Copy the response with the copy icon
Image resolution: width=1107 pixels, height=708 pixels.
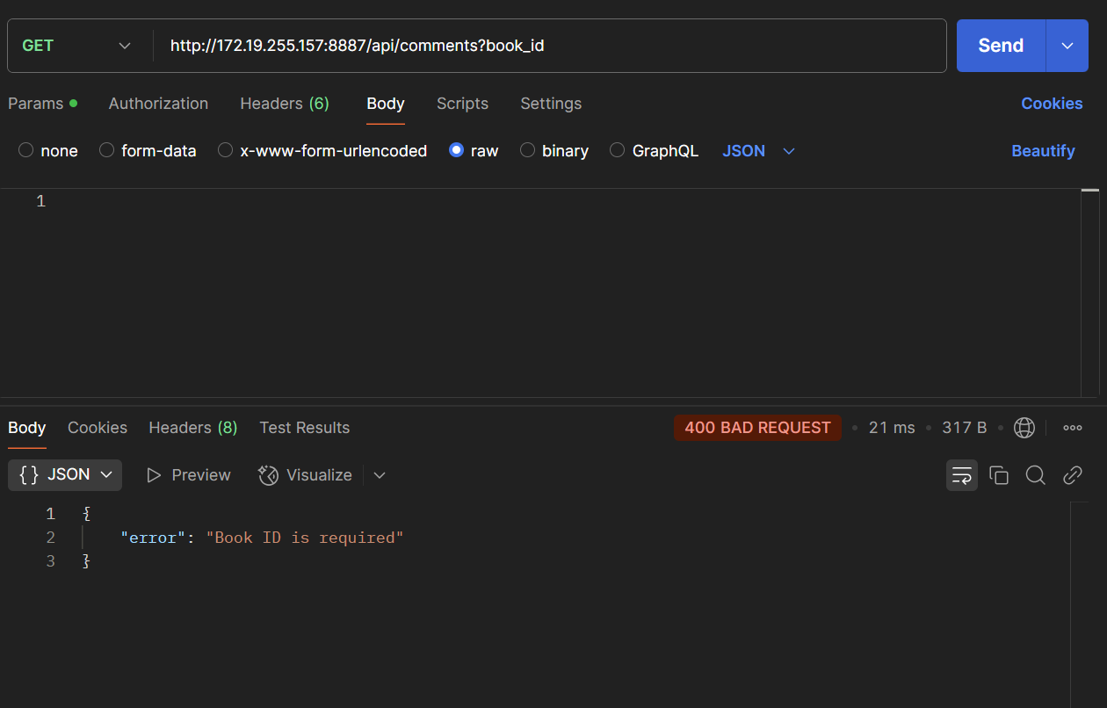coord(999,475)
